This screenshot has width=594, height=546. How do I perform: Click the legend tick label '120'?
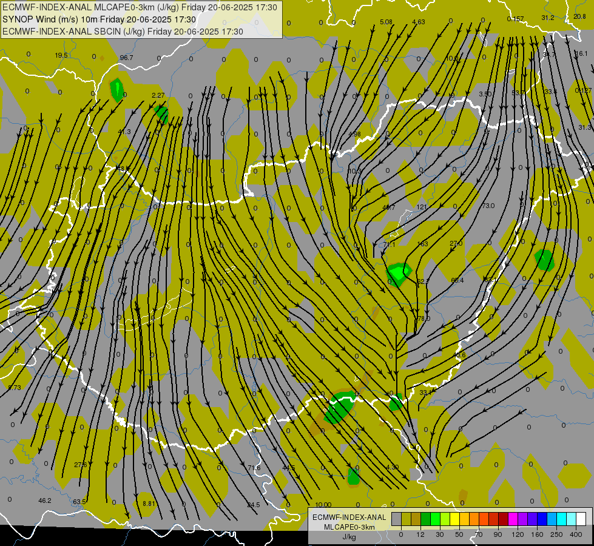tap(518, 534)
